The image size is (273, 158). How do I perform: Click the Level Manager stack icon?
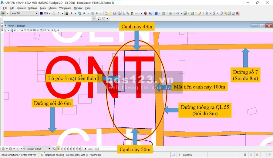[192, 13]
